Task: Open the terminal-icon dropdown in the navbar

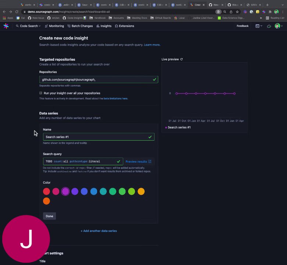Action: point(259,26)
